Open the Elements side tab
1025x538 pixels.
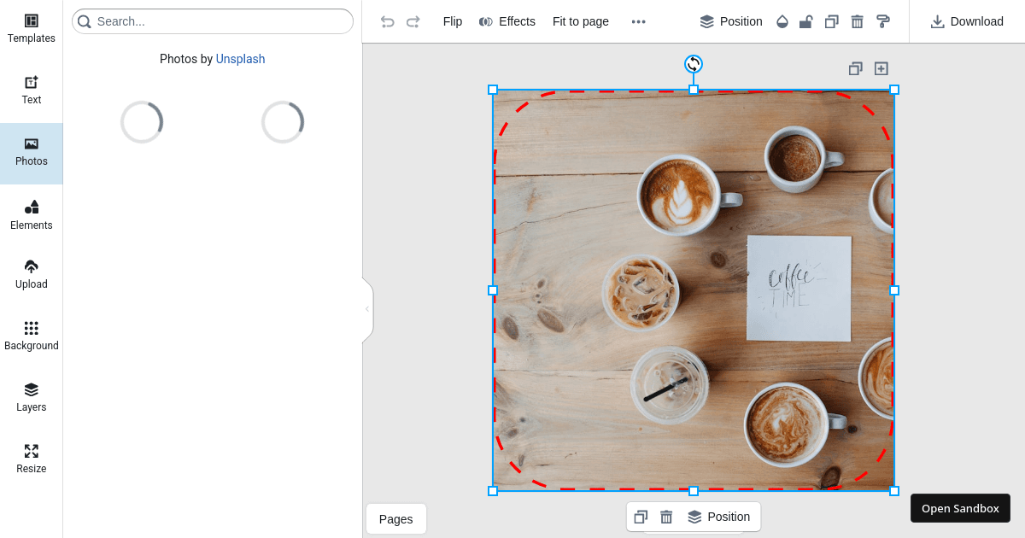32,215
